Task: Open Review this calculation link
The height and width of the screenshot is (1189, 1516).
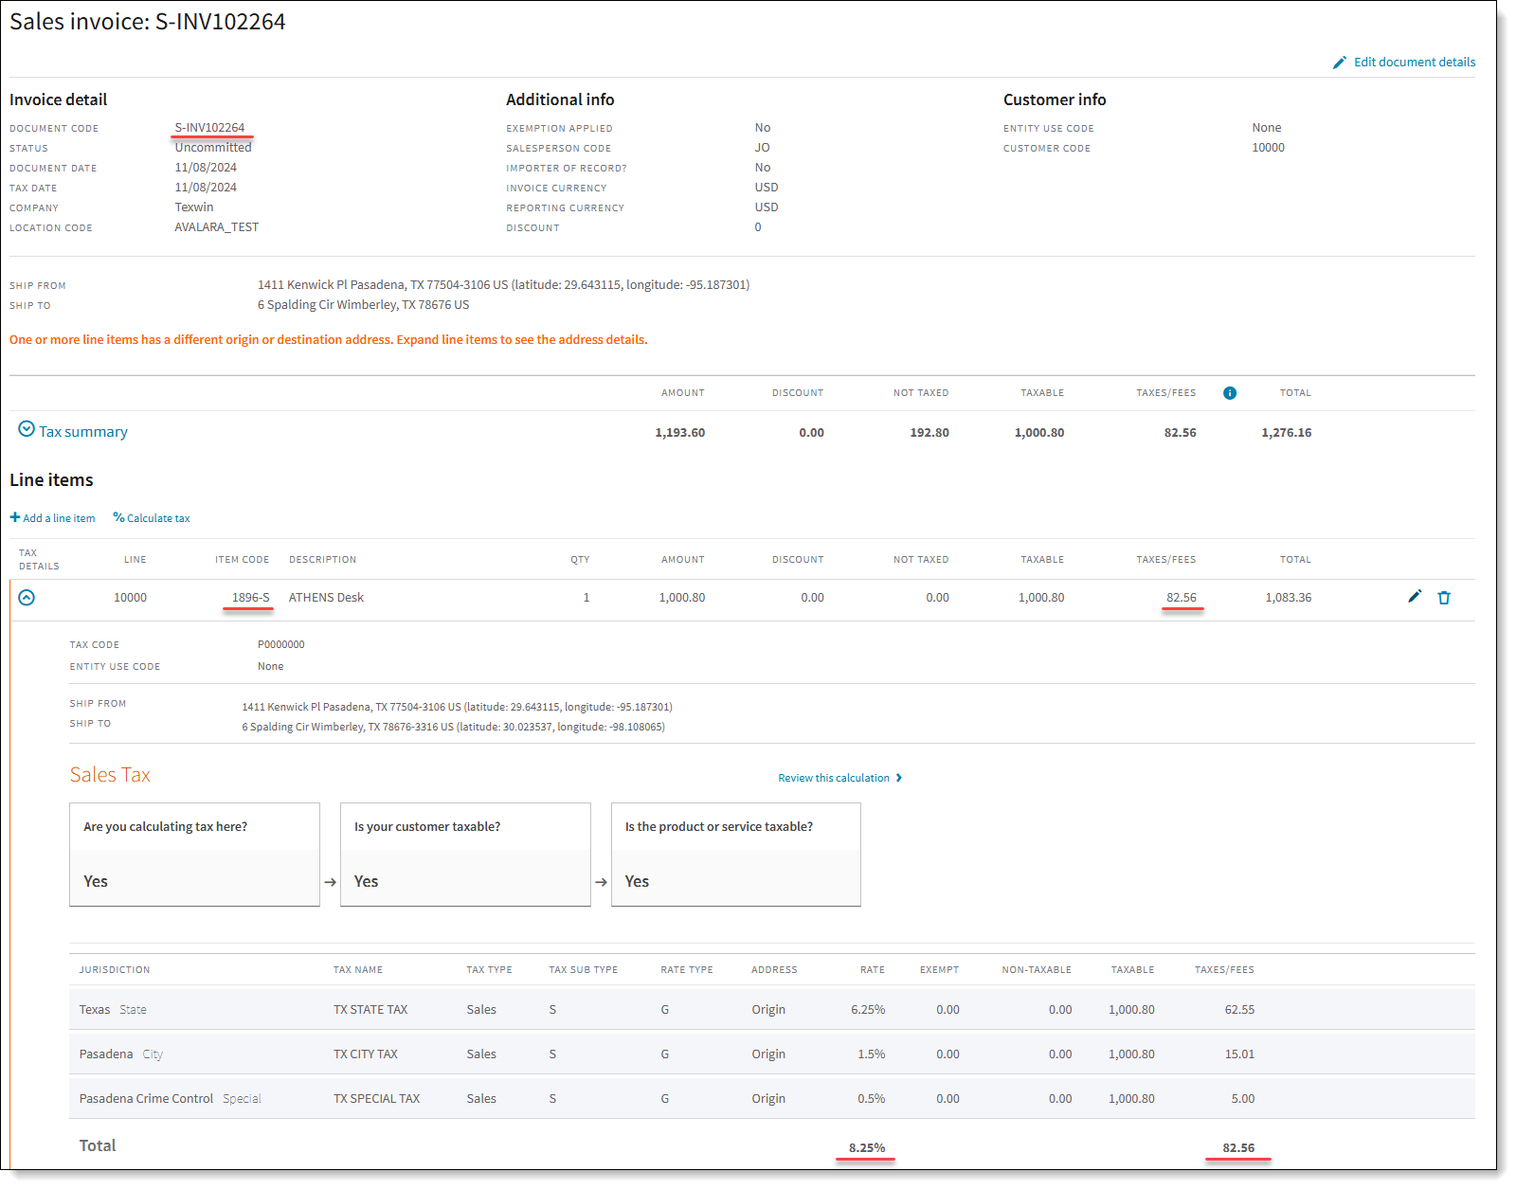Action: 833,778
